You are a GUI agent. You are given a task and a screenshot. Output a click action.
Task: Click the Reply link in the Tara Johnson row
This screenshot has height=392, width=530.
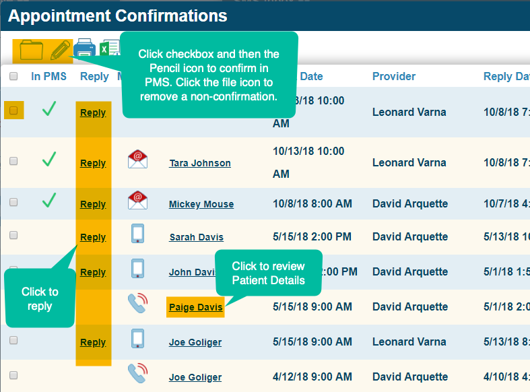click(93, 163)
